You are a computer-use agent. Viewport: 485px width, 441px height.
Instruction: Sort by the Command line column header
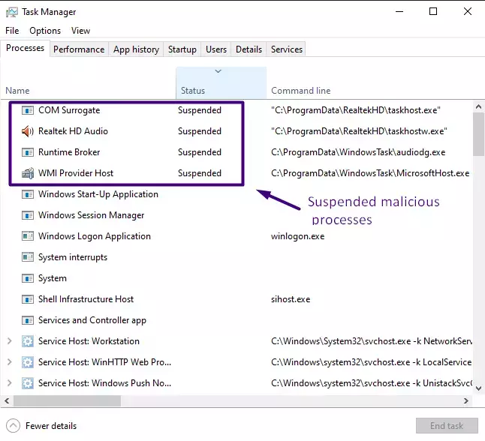click(300, 91)
